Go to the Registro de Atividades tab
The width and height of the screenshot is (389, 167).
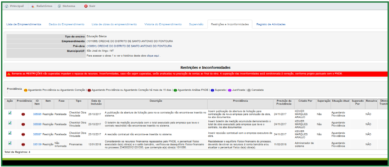271,24
